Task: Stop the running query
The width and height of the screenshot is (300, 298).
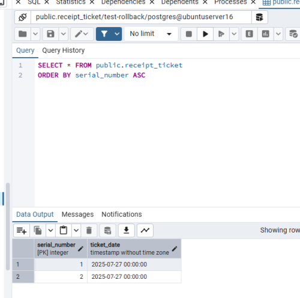Action: click(189, 34)
